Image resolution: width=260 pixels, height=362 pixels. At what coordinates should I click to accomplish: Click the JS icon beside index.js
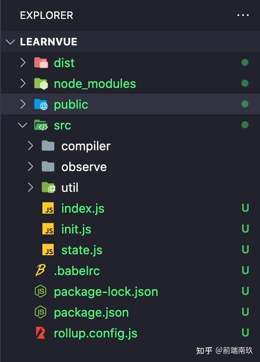(x=48, y=208)
